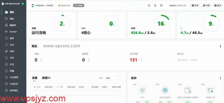The image size is (224, 103).
Task: Open the Docker section in sidebar
Action: [13, 32]
